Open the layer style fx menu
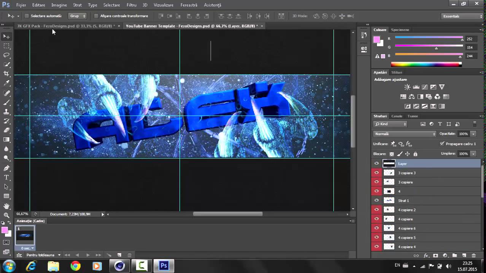Image resolution: width=486 pixels, height=273 pixels. (426, 256)
